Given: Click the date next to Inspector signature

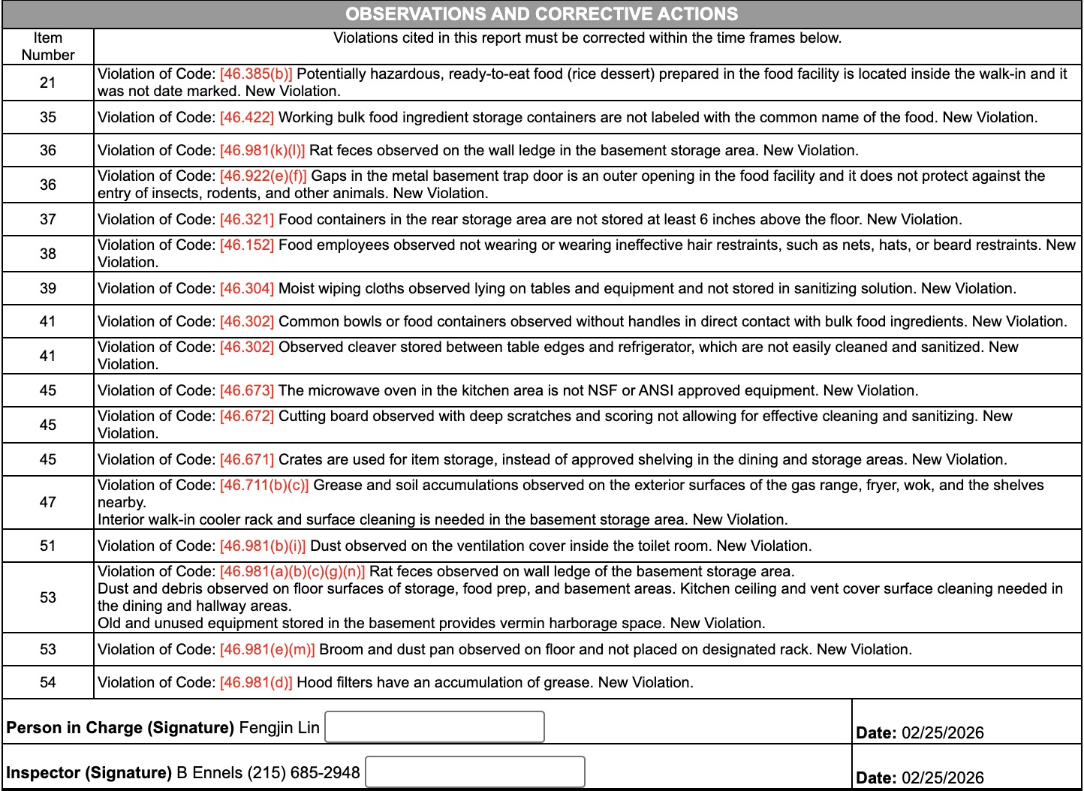Looking at the screenshot, I should 942,777.
